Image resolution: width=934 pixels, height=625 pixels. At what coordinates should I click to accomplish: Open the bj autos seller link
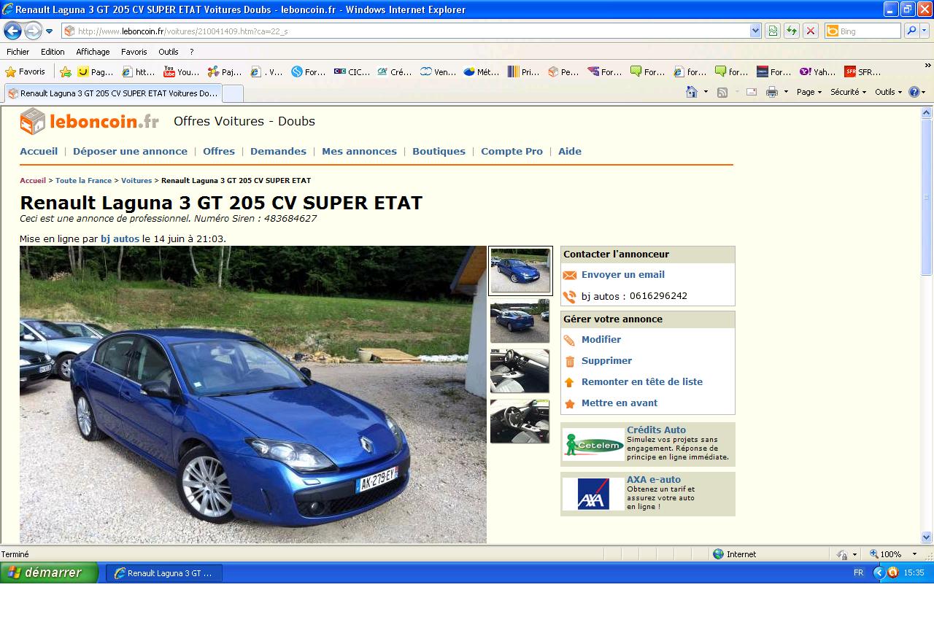(x=120, y=238)
